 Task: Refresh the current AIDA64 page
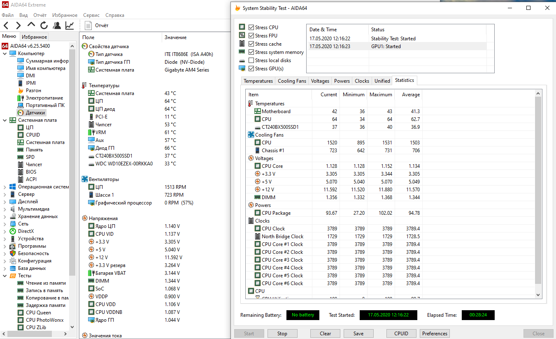tap(44, 26)
